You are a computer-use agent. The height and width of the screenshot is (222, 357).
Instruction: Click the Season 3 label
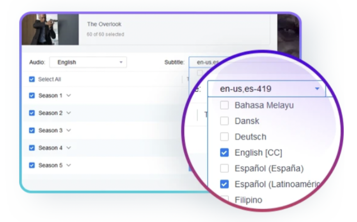50,130
